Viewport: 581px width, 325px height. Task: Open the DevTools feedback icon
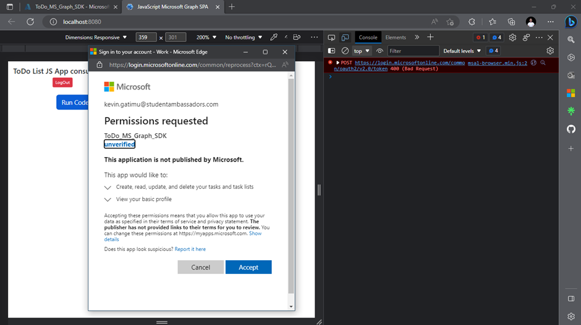[526, 38]
